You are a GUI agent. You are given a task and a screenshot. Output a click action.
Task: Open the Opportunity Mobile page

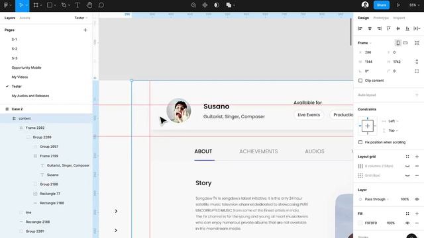[26, 67]
